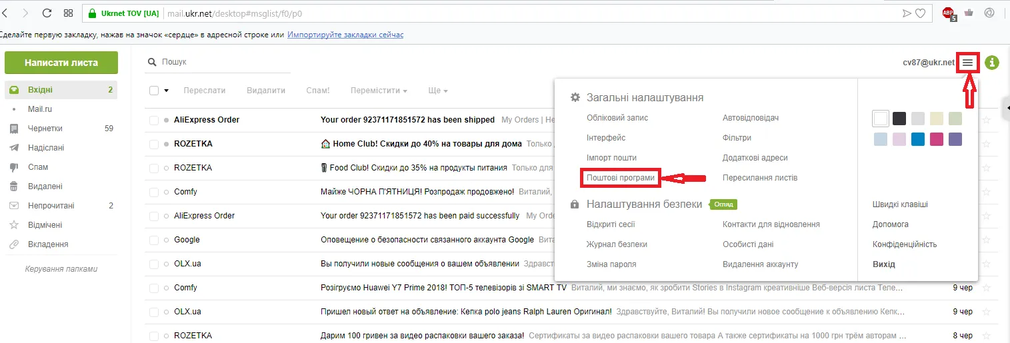Open Журнал безпеки
1010x343 pixels.
[617, 244]
